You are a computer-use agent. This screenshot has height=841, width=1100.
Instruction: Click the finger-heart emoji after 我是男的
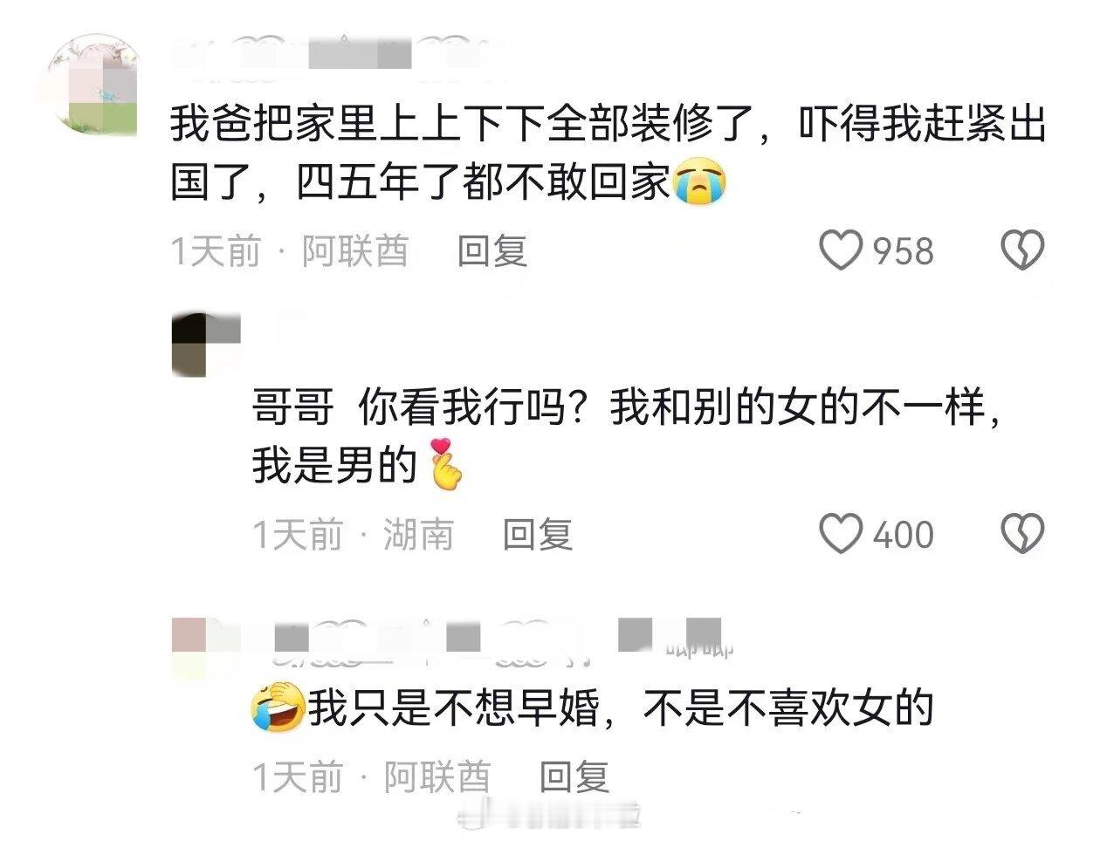click(446, 464)
